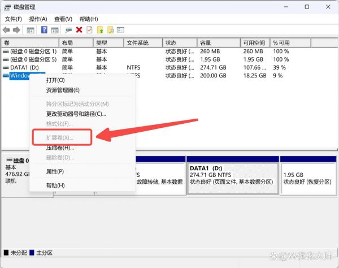Sort by the % 可用 column header
Screen dimensions: 339x268
pyautogui.click(x=290, y=43)
